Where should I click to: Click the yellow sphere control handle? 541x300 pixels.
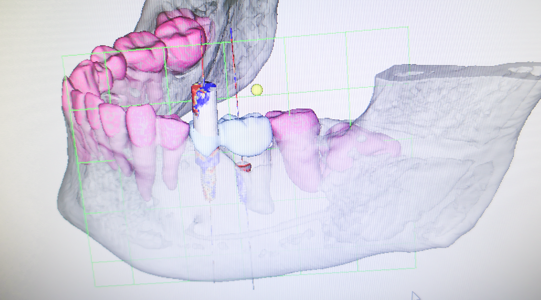pyautogui.click(x=256, y=90)
